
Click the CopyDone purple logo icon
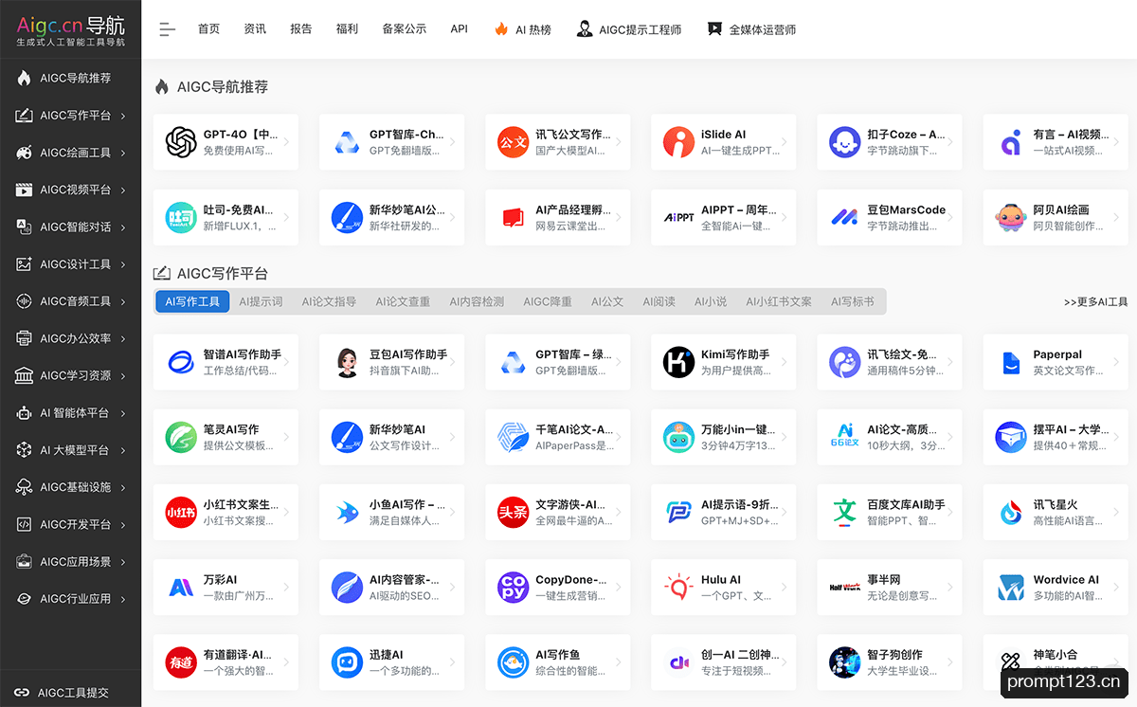pos(513,588)
